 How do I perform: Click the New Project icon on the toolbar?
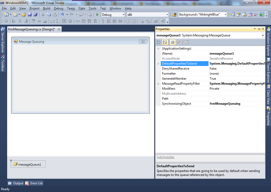(x=7, y=15)
